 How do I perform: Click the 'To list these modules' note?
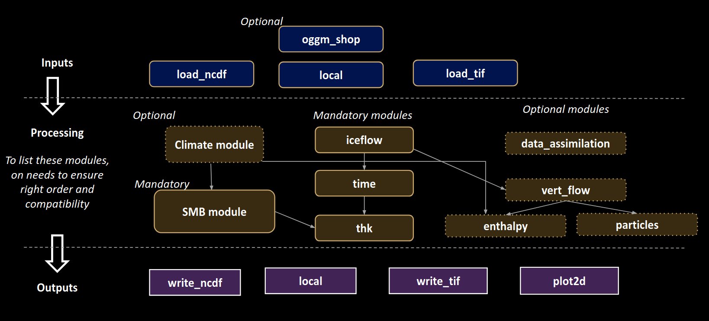click(57, 182)
